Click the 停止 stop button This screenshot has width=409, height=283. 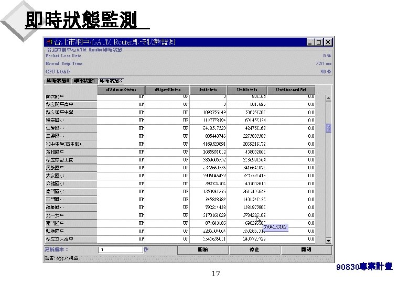click(x=254, y=249)
